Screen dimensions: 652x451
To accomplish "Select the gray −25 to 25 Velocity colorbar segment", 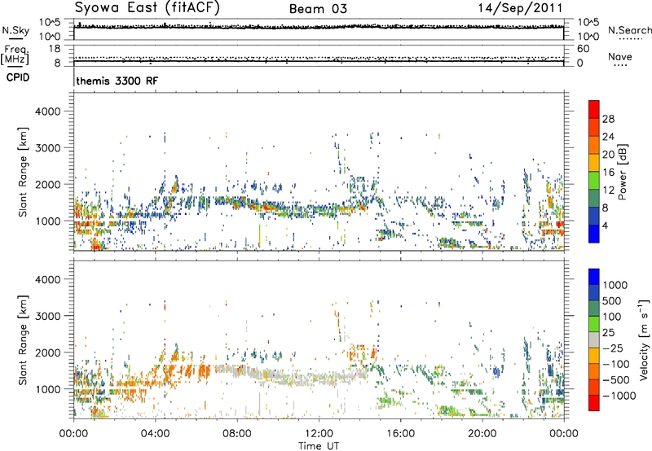I will pos(594,340).
